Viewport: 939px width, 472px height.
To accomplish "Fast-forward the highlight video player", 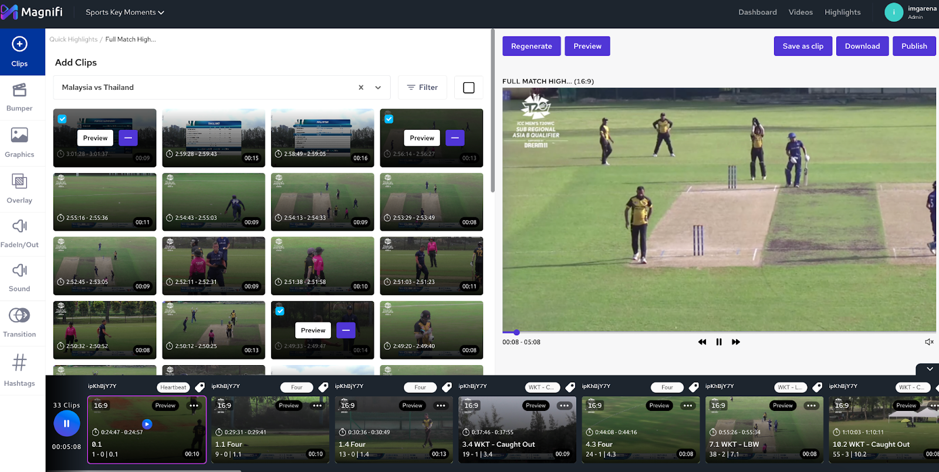I will [x=736, y=342].
